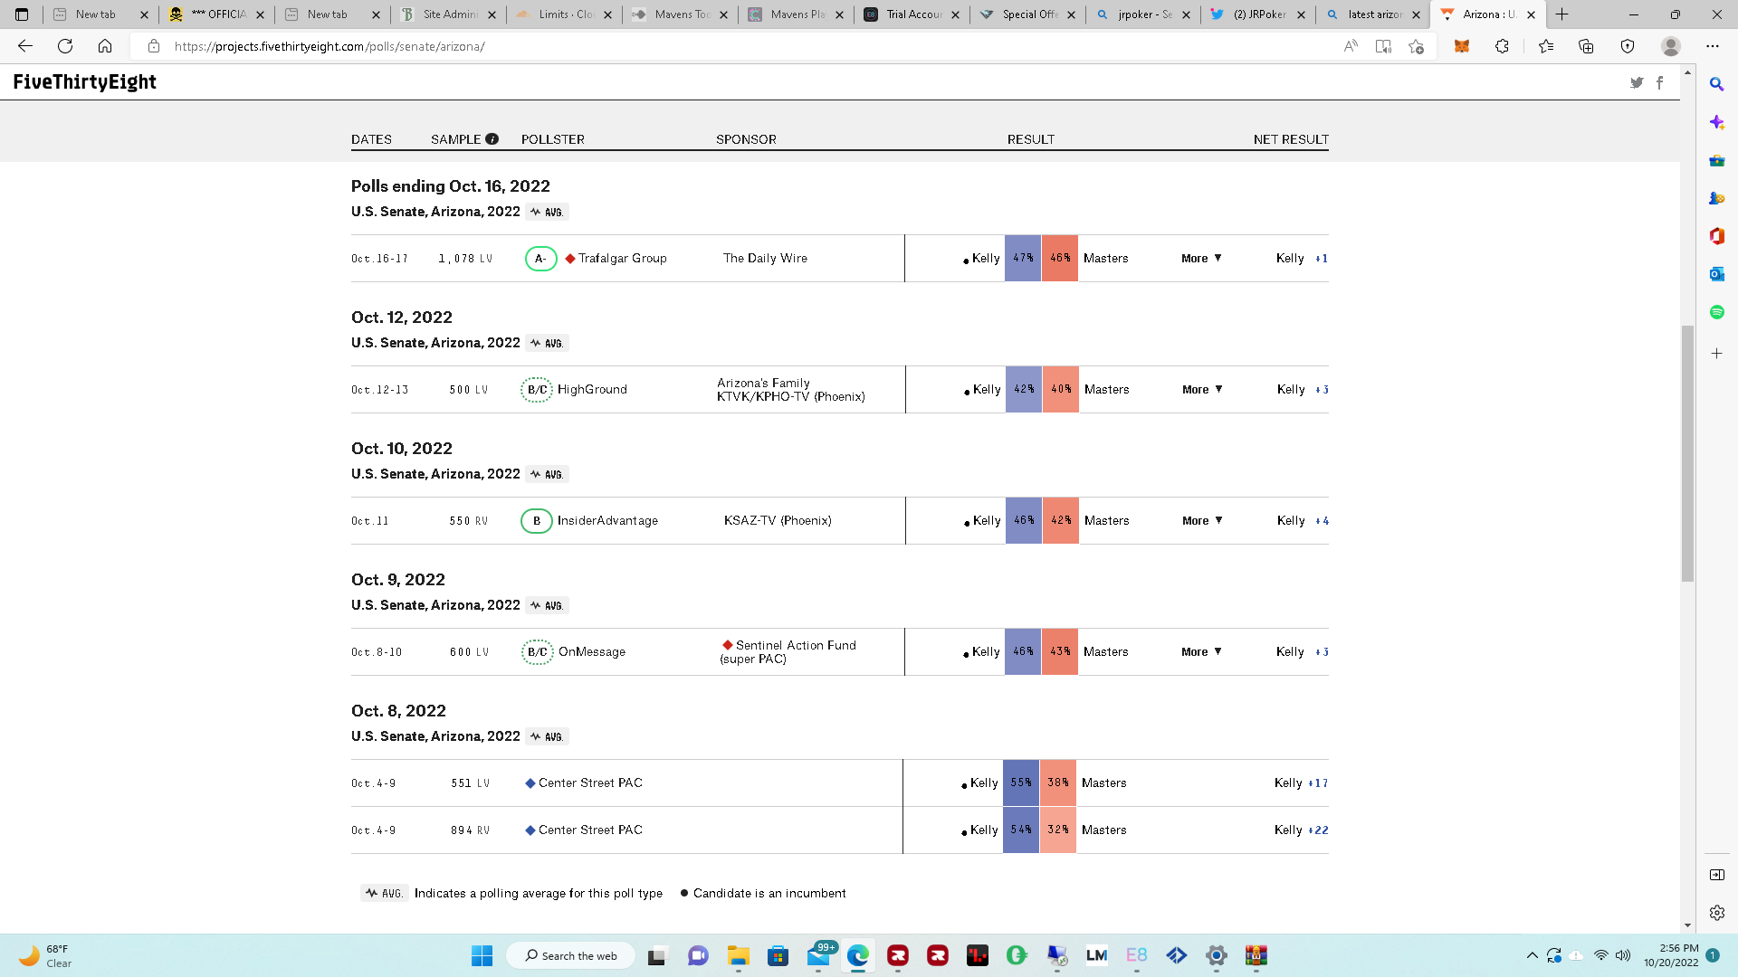Click the FiveThirtyEight logo link
Viewport: 1738px width, 977px height.
click(x=84, y=82)
